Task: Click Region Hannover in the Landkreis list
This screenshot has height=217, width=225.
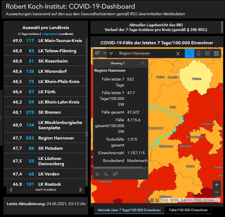Action: coord(45,138)
